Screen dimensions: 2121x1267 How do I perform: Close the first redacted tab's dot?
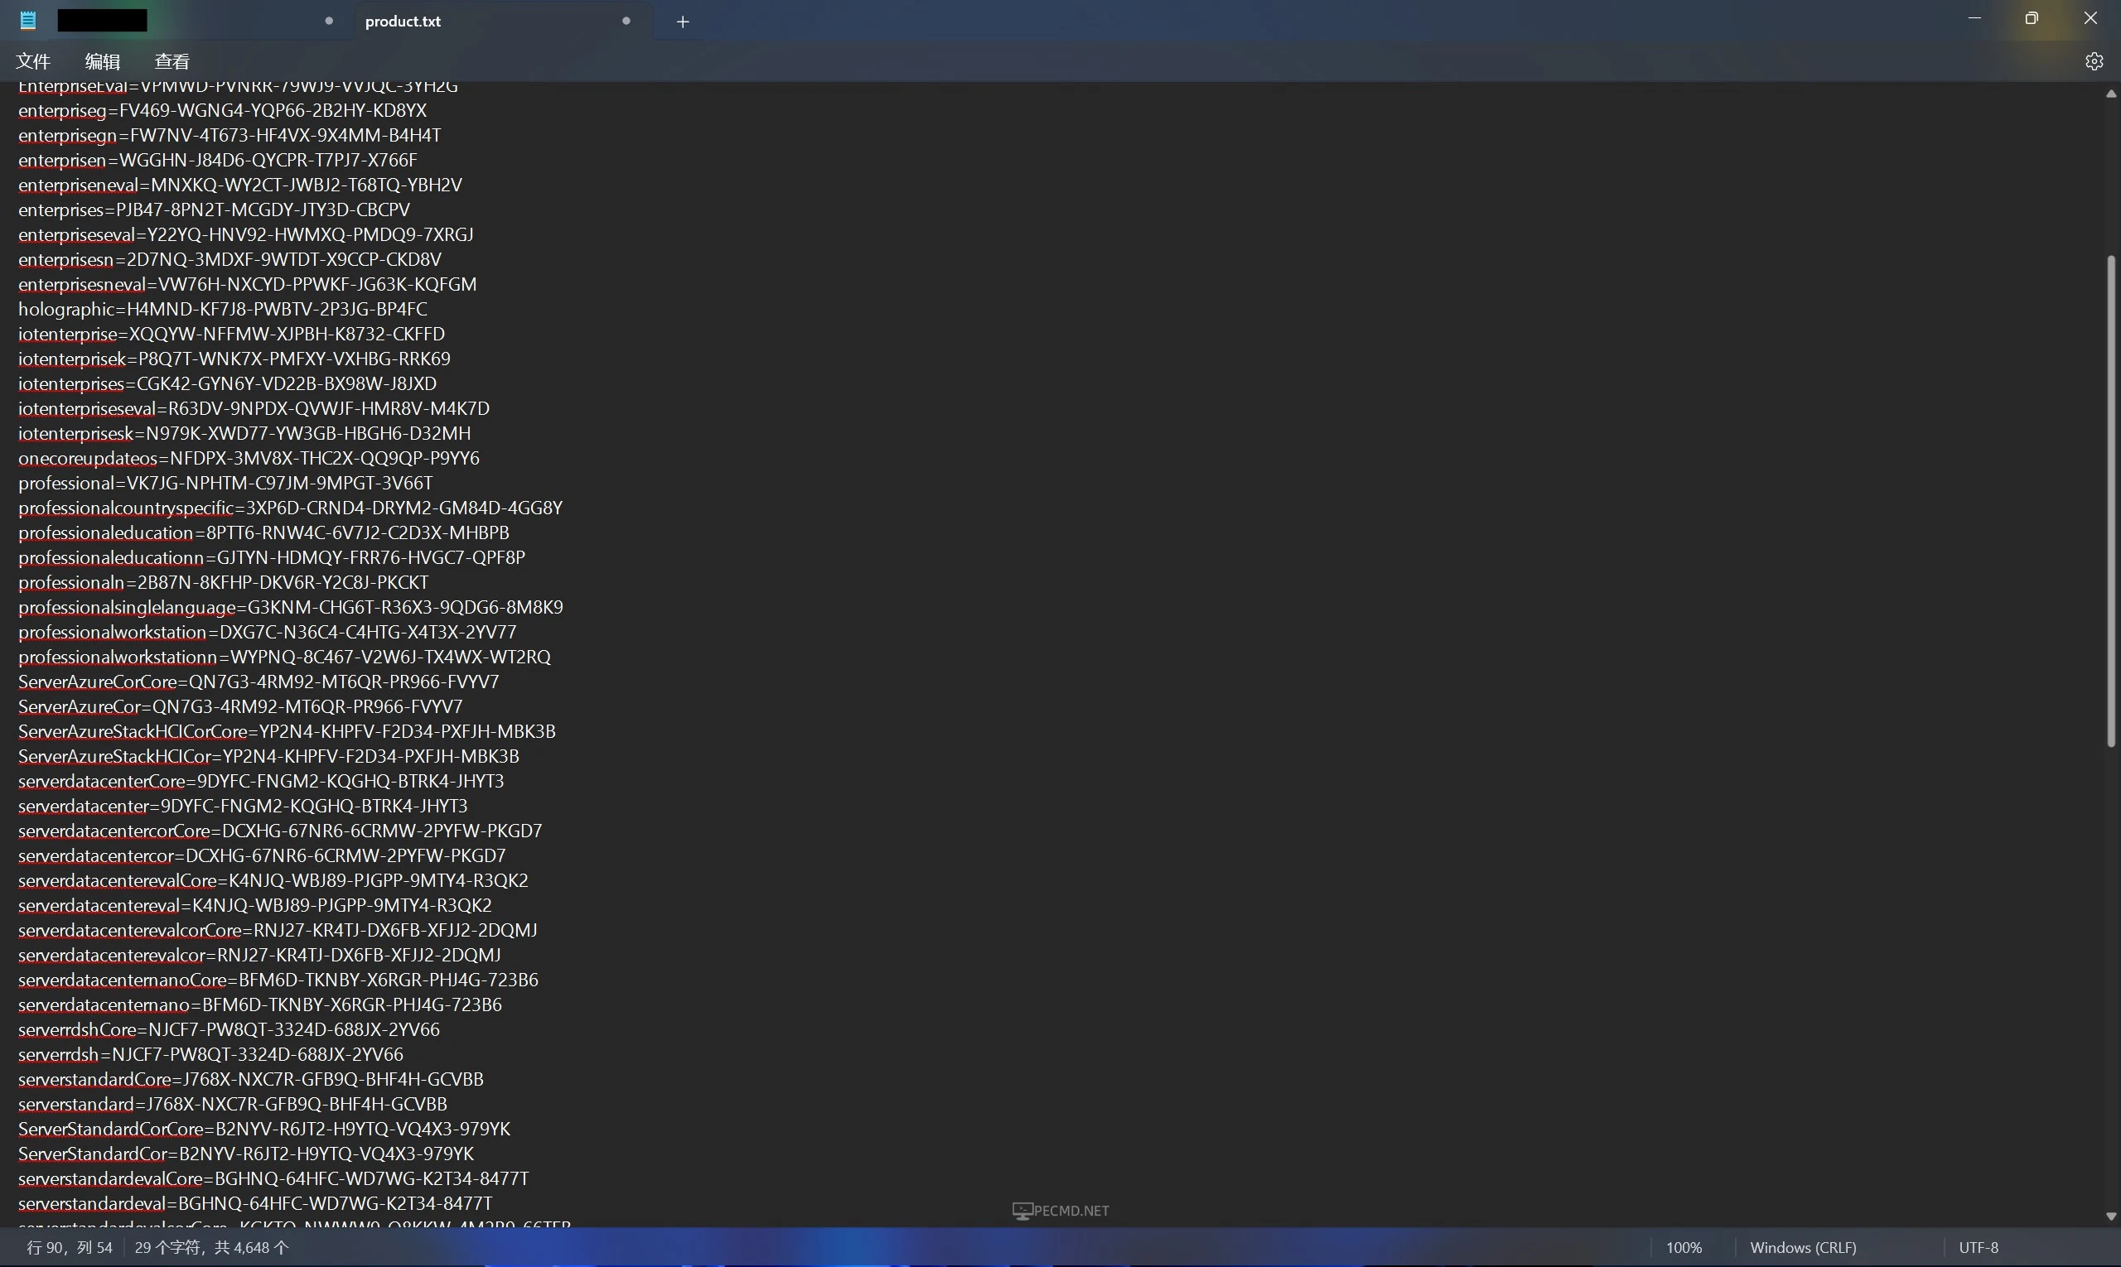point(329,21)
